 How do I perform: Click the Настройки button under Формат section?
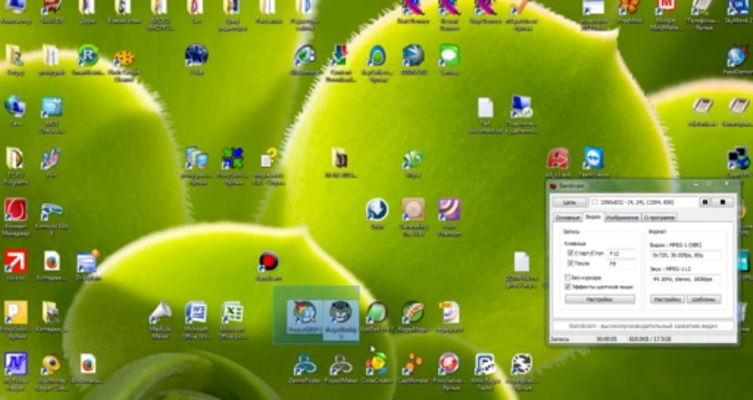click(667, 299)
